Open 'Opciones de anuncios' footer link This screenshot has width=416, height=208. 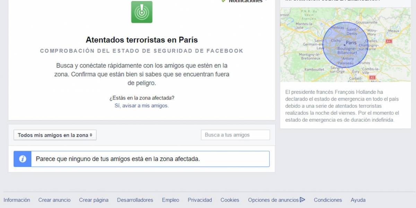[x=273, y=200]
